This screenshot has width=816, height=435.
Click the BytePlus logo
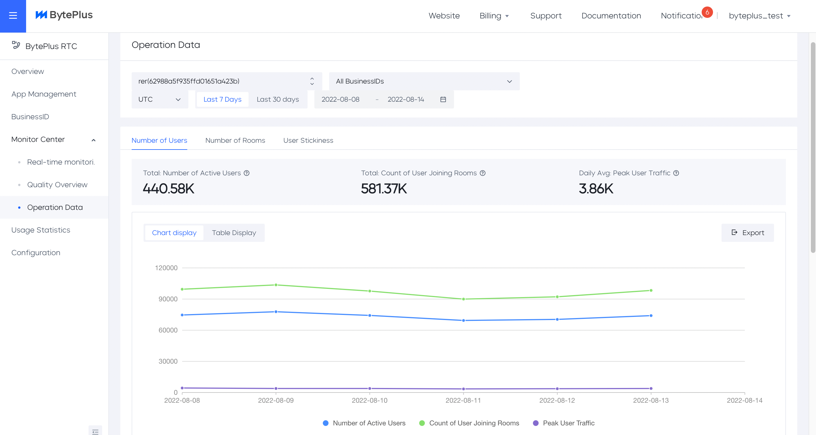point(64,15)
